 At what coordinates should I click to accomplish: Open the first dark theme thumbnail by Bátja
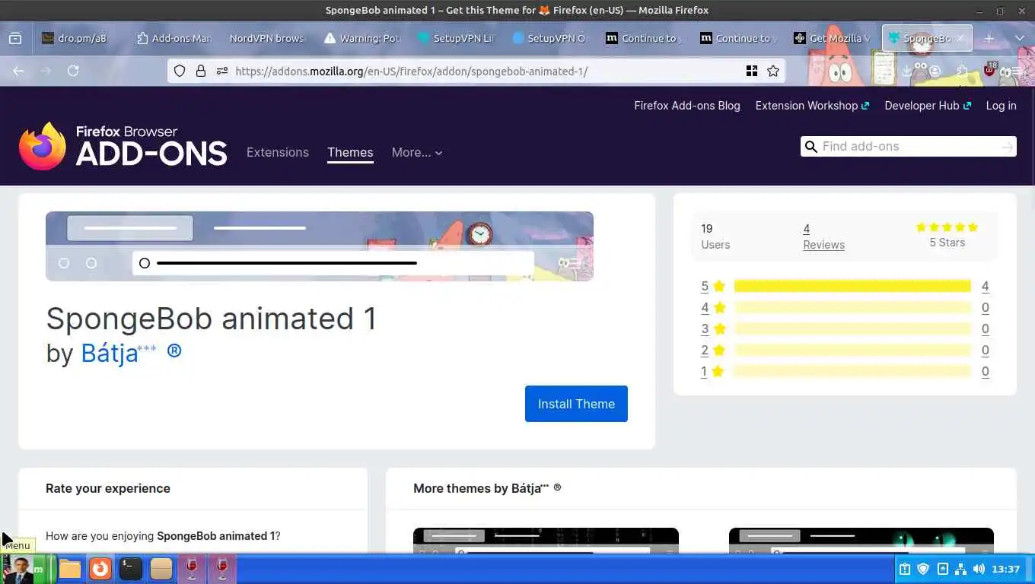(546, 541)
